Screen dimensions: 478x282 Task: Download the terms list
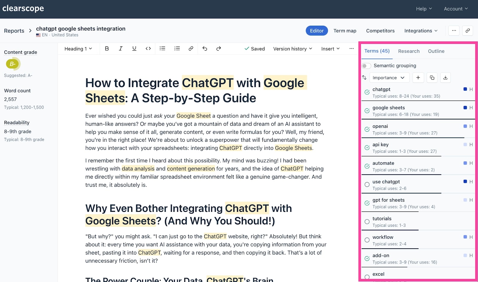(445, 78)
